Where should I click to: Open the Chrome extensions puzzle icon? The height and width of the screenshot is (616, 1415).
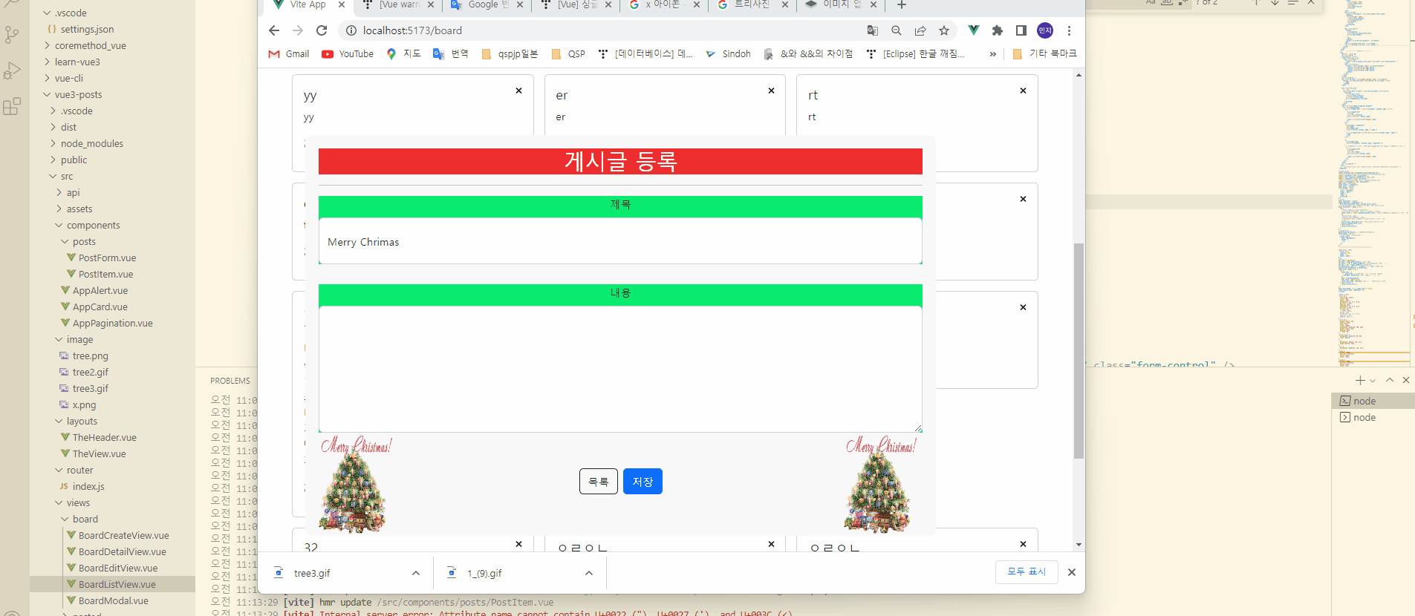tap(998, 30)
